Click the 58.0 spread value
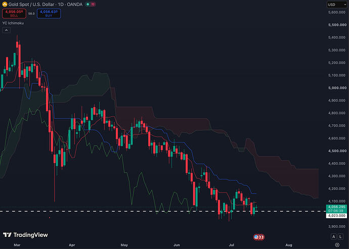The width and height of the screenshot is (349, 249). tap(31, 14)
